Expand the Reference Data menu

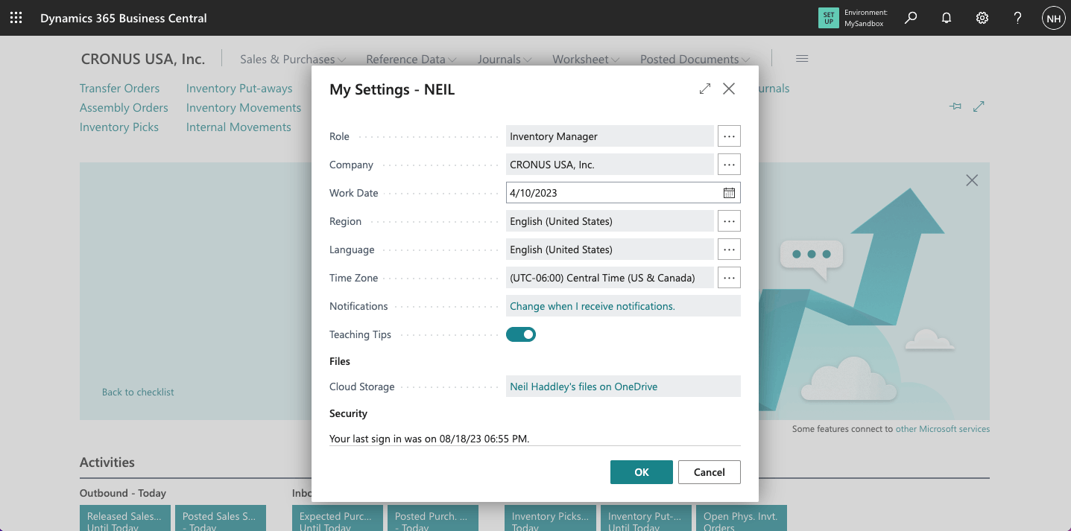pos(411,59)
